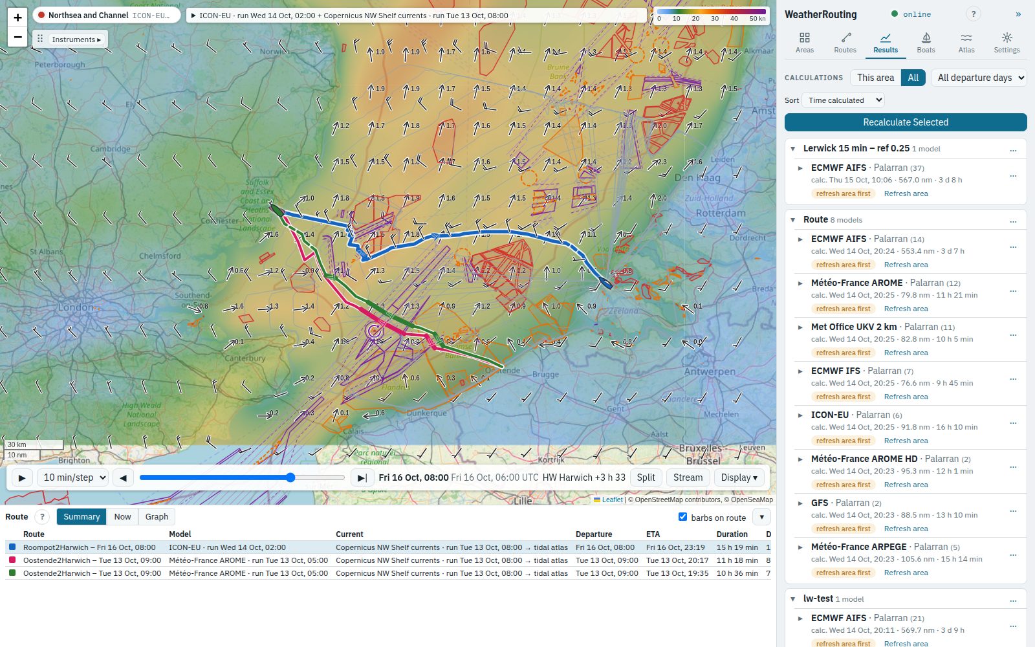Select the Roompot2Harwich route row
Viewport: 1035px width, 647px height.
coord(388,547)
